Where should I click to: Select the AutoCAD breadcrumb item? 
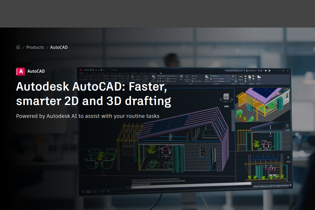point(59,47)
